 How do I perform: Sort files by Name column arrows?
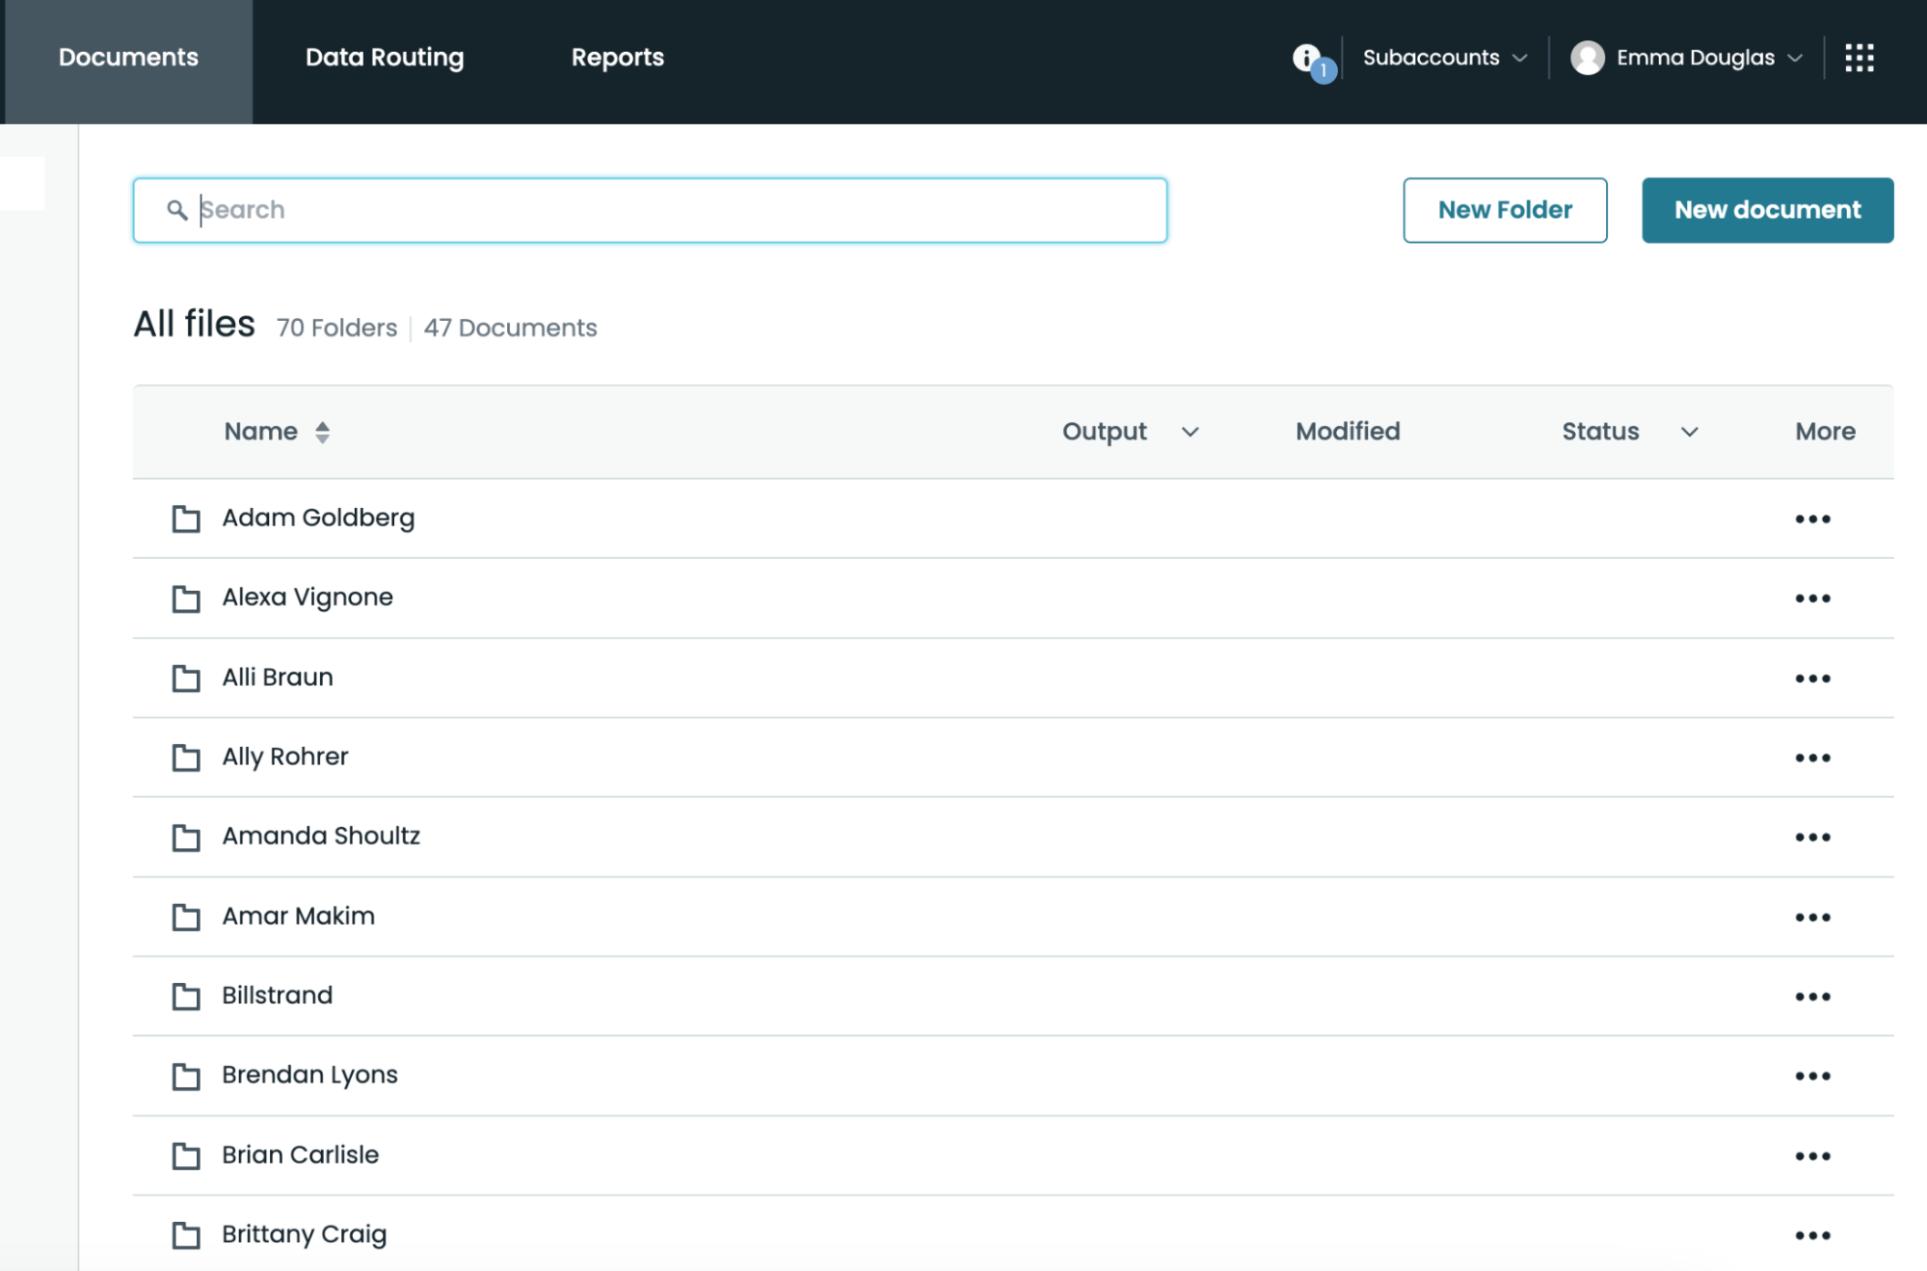(322, 432)
